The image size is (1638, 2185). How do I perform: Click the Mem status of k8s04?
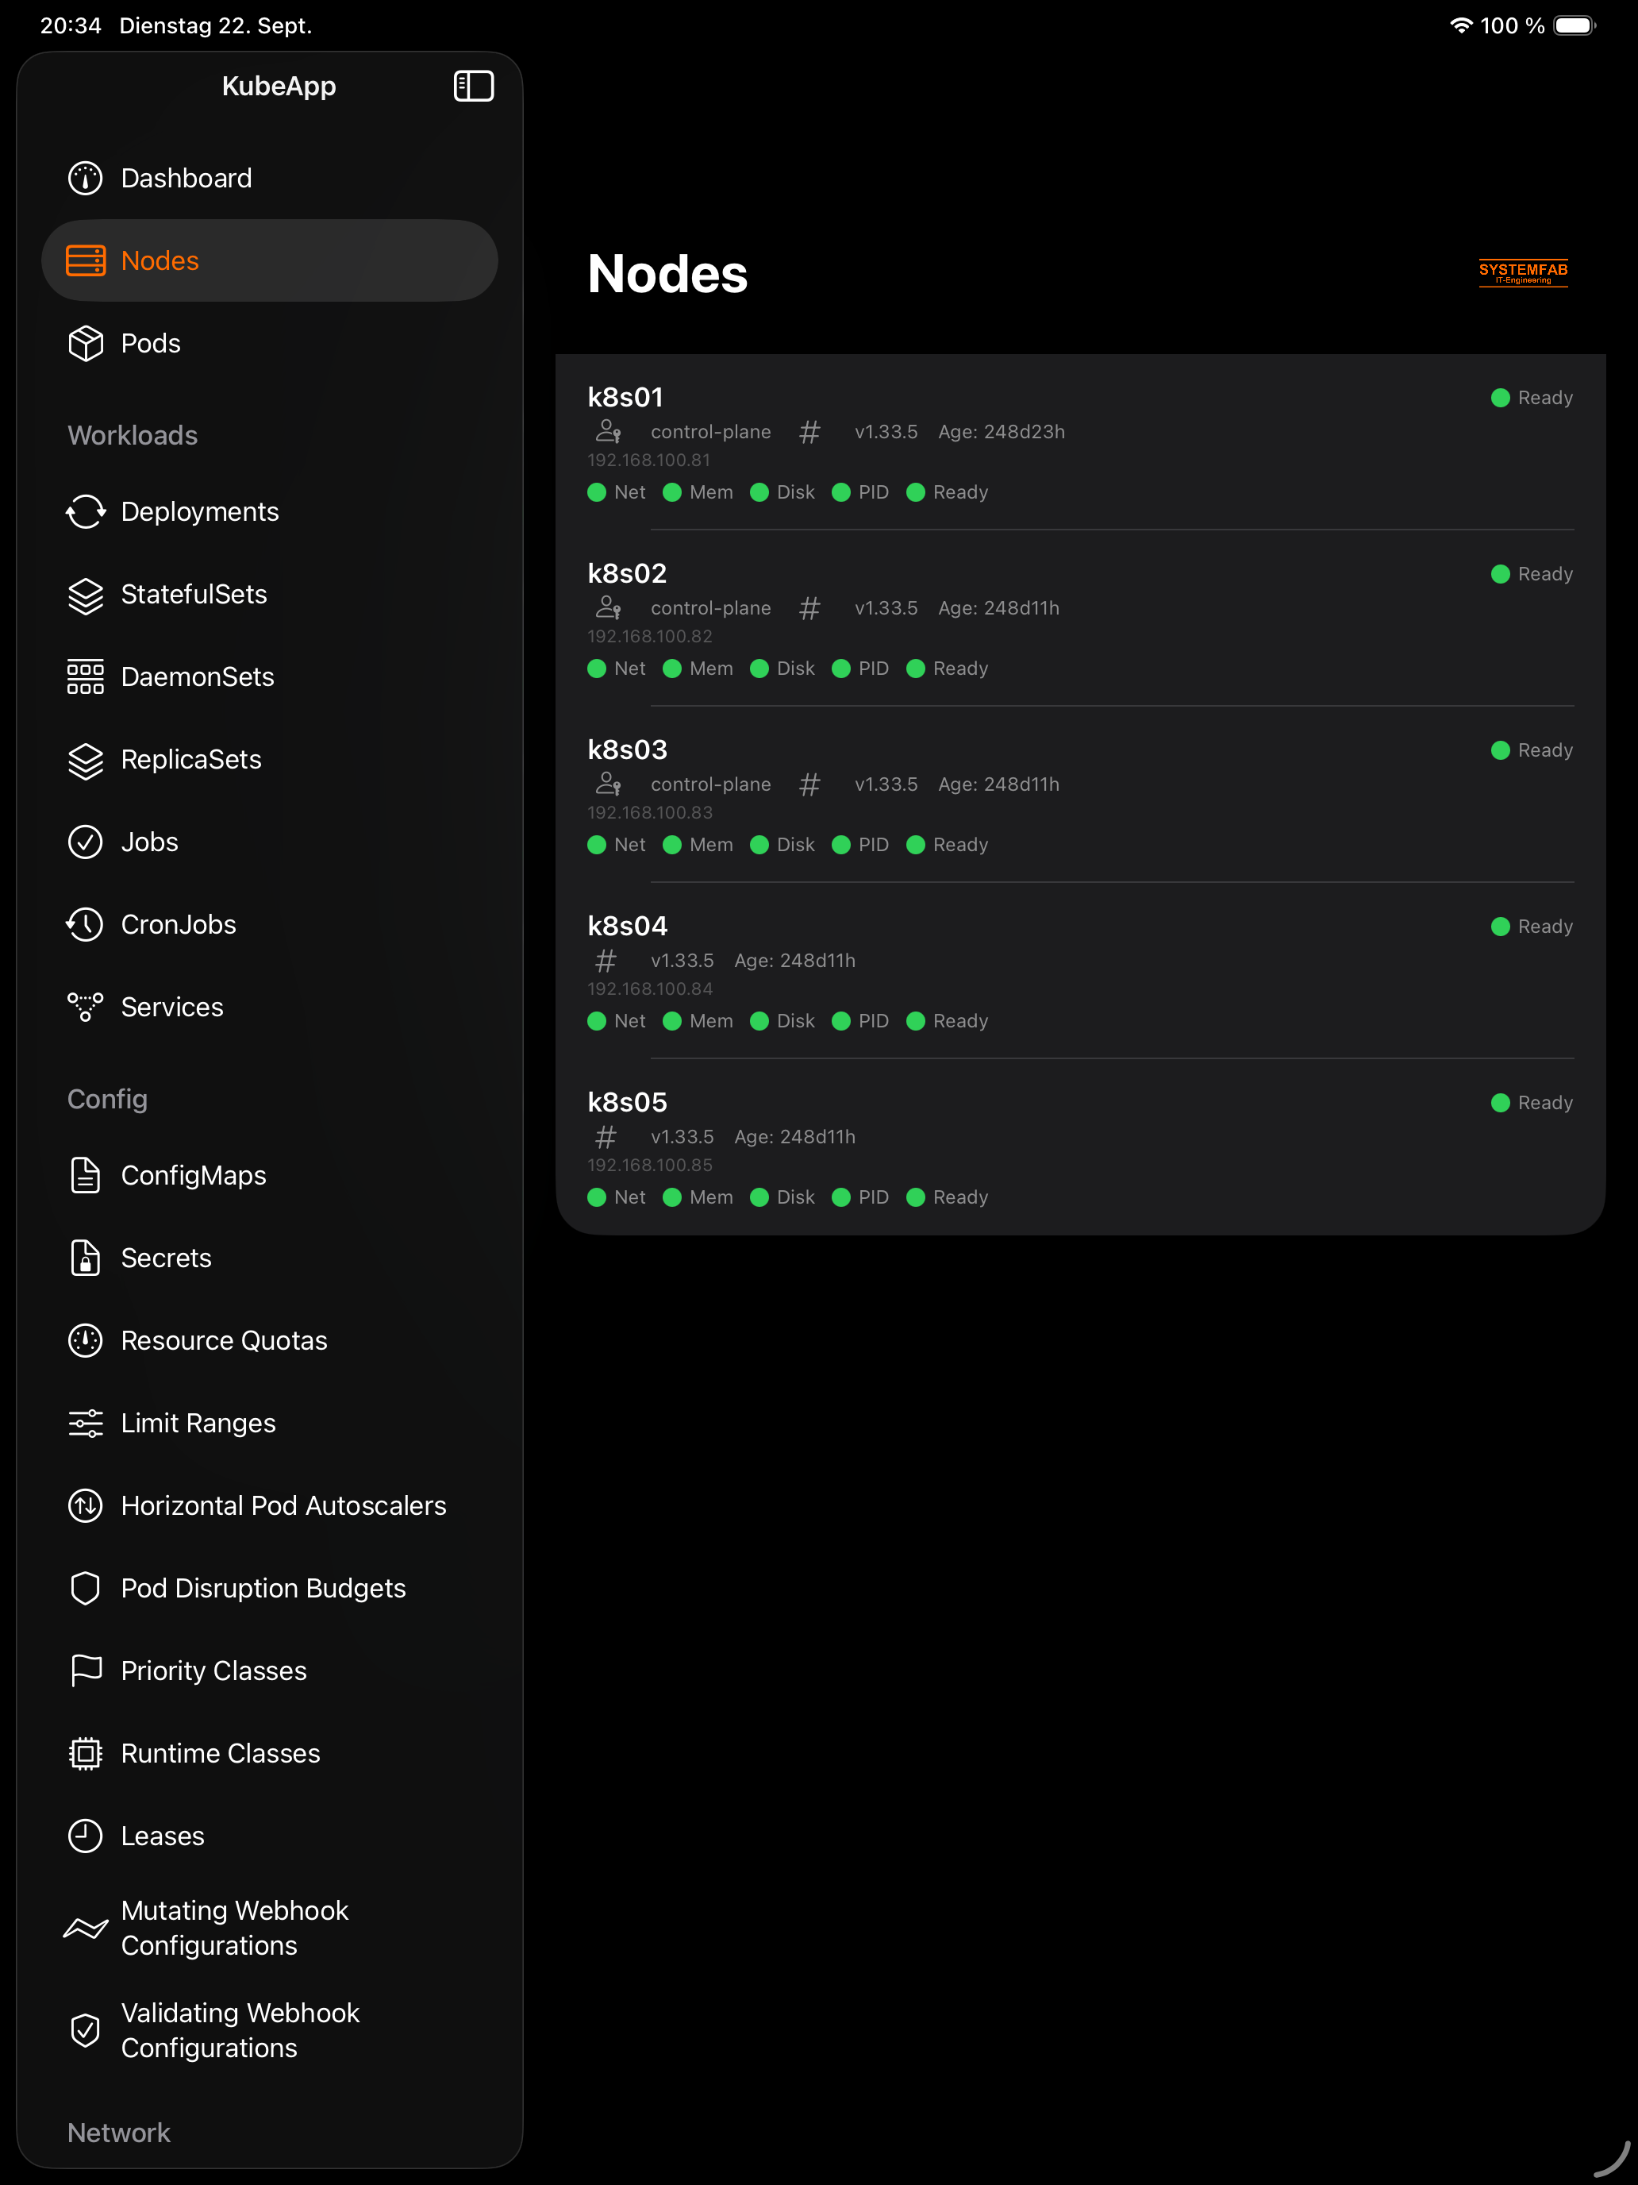(x=698, y=1021)
